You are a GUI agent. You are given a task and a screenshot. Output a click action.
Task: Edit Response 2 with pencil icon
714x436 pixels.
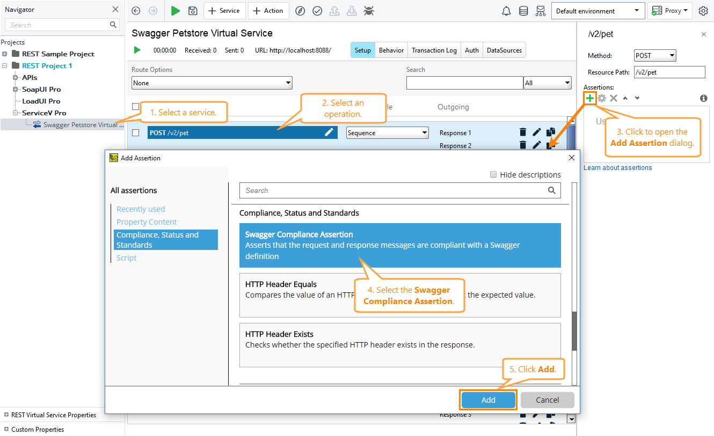(x=537, y=144)
